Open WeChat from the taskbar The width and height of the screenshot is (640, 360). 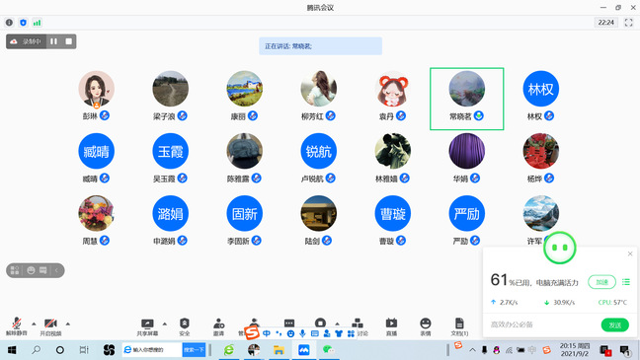(329, 350)
